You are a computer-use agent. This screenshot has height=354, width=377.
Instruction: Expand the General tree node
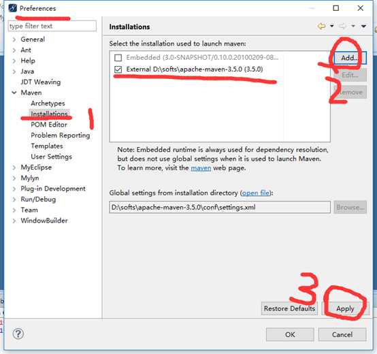pyautogui.click(x=14, y=39)
